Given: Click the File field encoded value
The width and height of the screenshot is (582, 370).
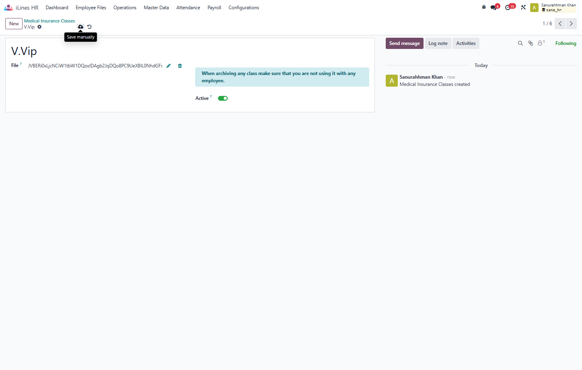Looking at the screenshot, I should tap(95, 66).
